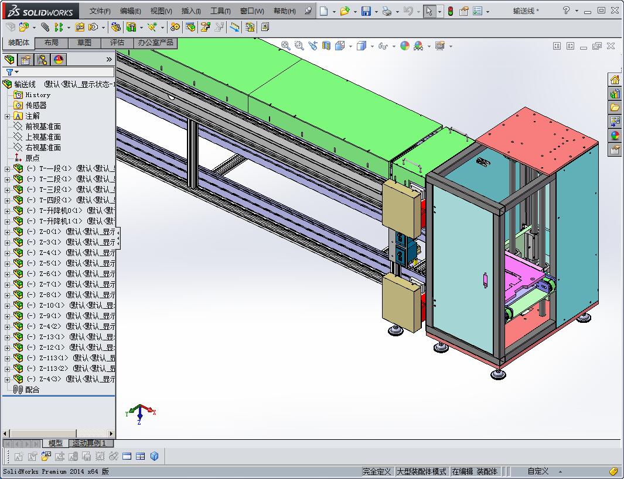This screenshot has height=479, width=624.
Task: Expand the feature tree filter dropdown
Action: [17, 72]
